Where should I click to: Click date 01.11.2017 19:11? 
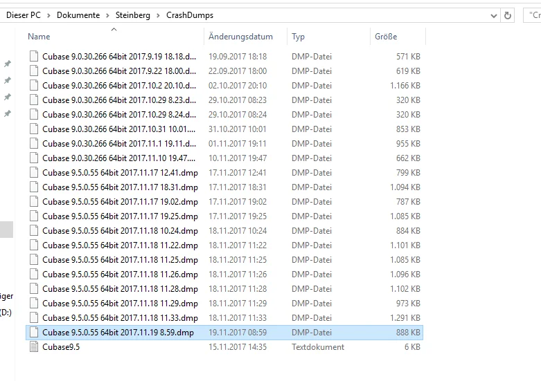pyautogui.click(x=238, y=144)
